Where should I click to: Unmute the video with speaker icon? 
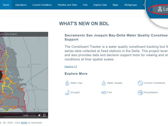point(40,115)
